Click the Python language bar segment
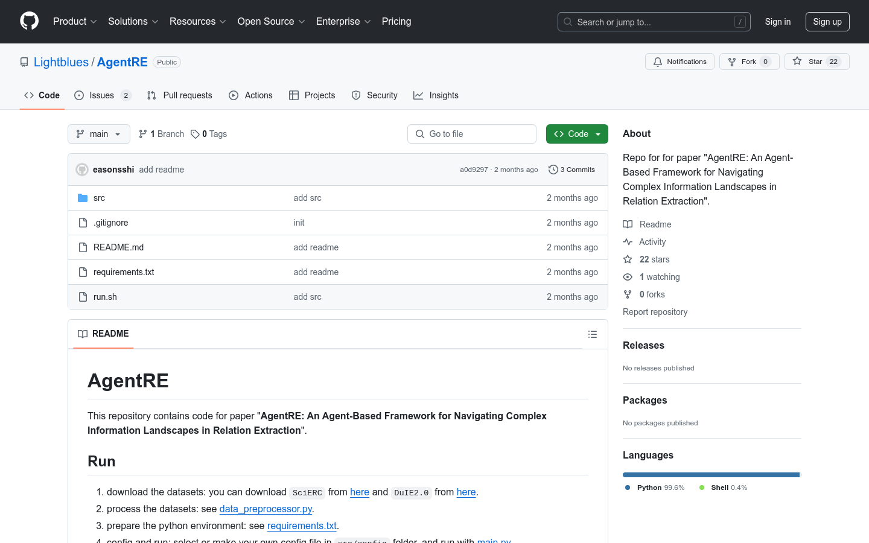The height and width of the screenshot is (543, 869). [711, 475]
